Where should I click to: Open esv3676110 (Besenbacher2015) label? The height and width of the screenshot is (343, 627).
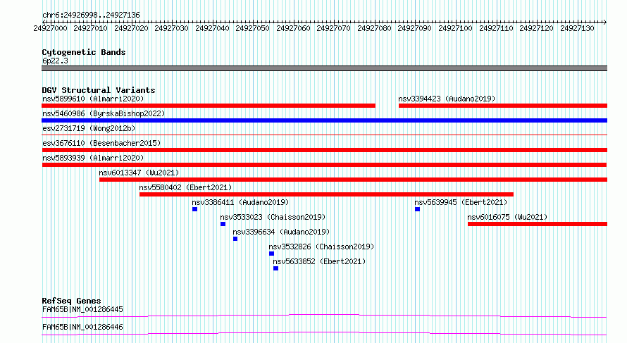(x=101, y=143)
